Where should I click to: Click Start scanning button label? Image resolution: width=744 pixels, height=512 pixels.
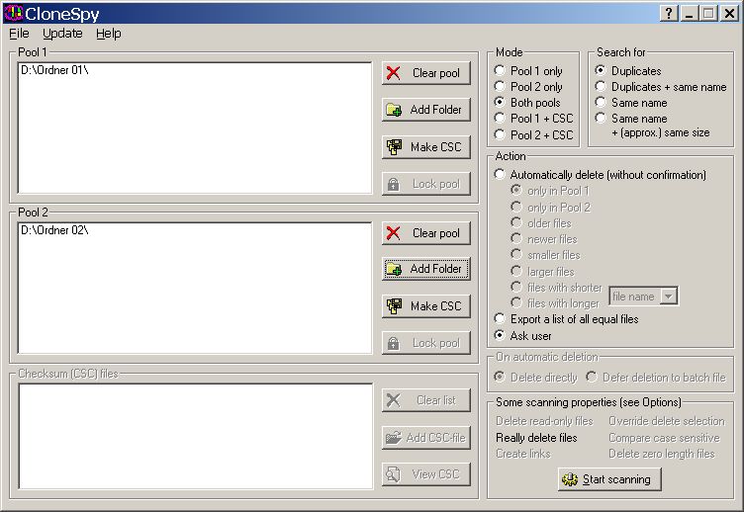pos(616,479)
